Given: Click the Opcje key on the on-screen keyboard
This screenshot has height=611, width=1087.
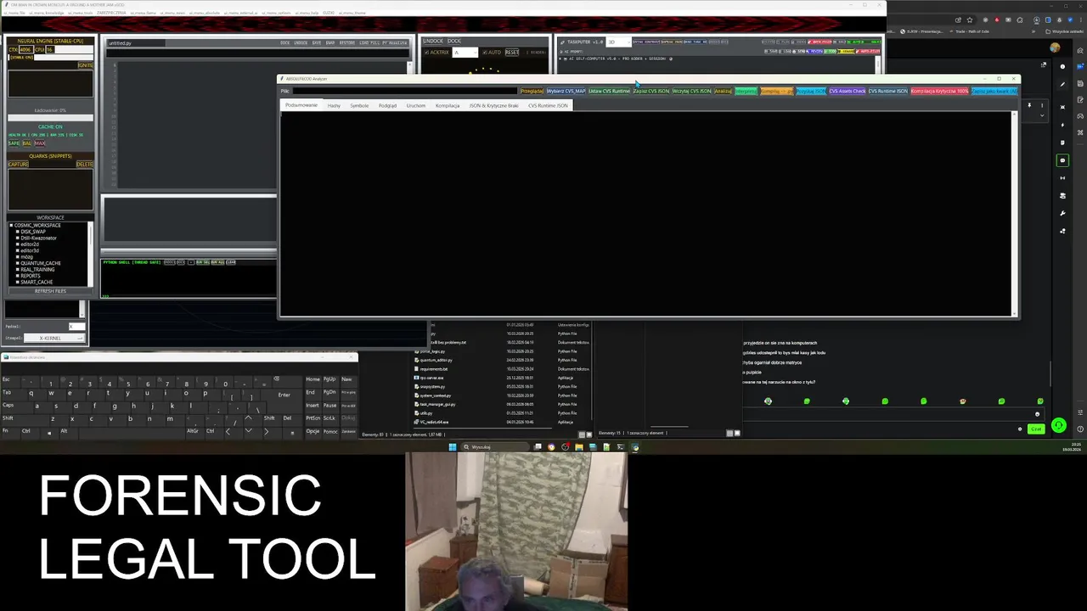Looking at the screenshot, I should pos(313,433).
